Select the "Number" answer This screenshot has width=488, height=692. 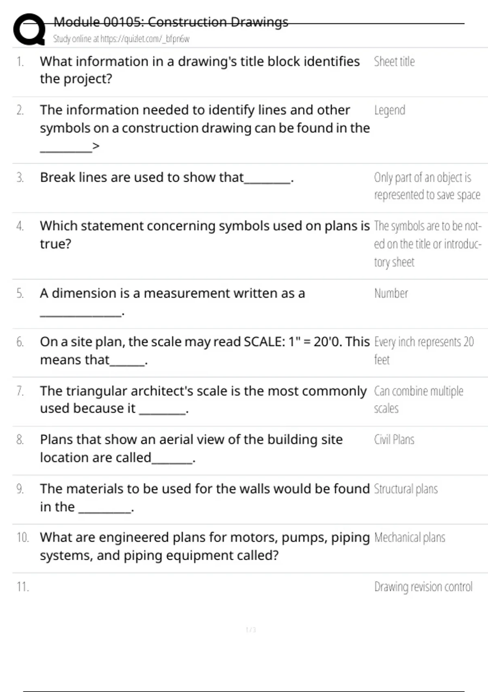pyautogui.click(x=391, y=293)
